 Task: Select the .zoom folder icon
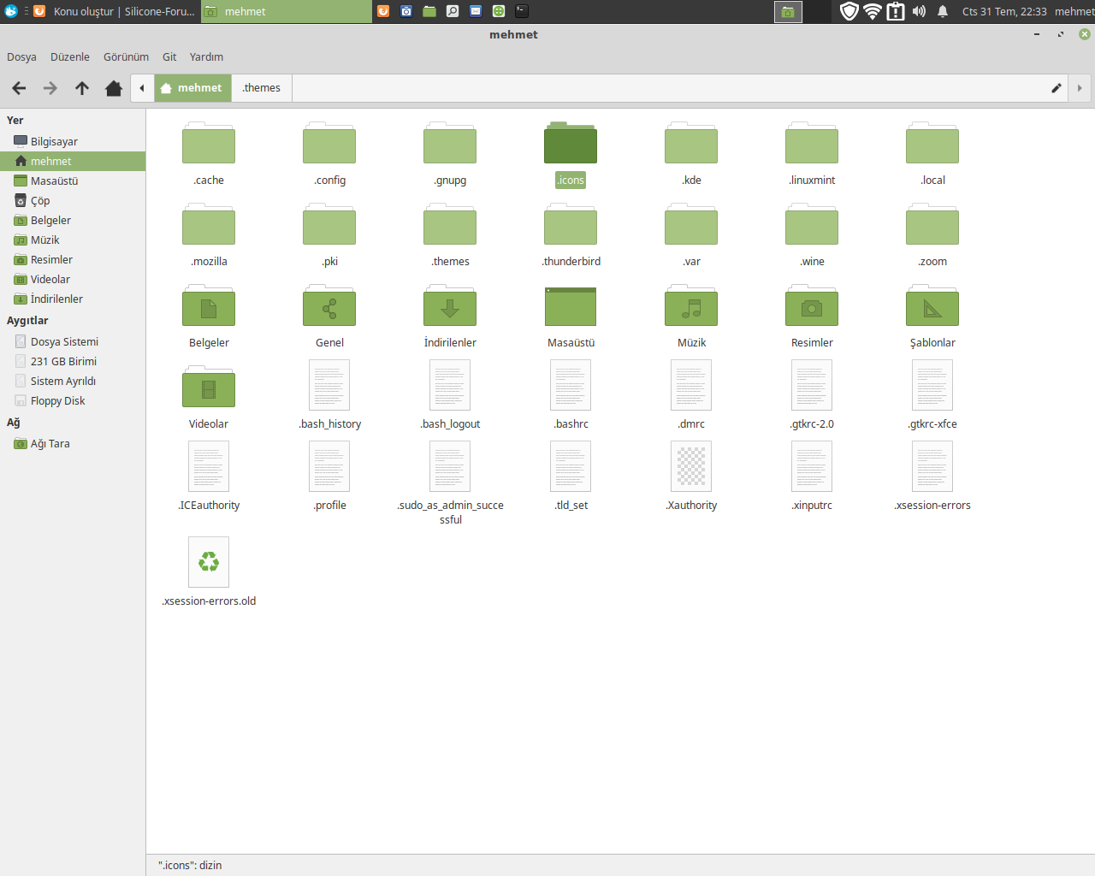coord(932,224)
